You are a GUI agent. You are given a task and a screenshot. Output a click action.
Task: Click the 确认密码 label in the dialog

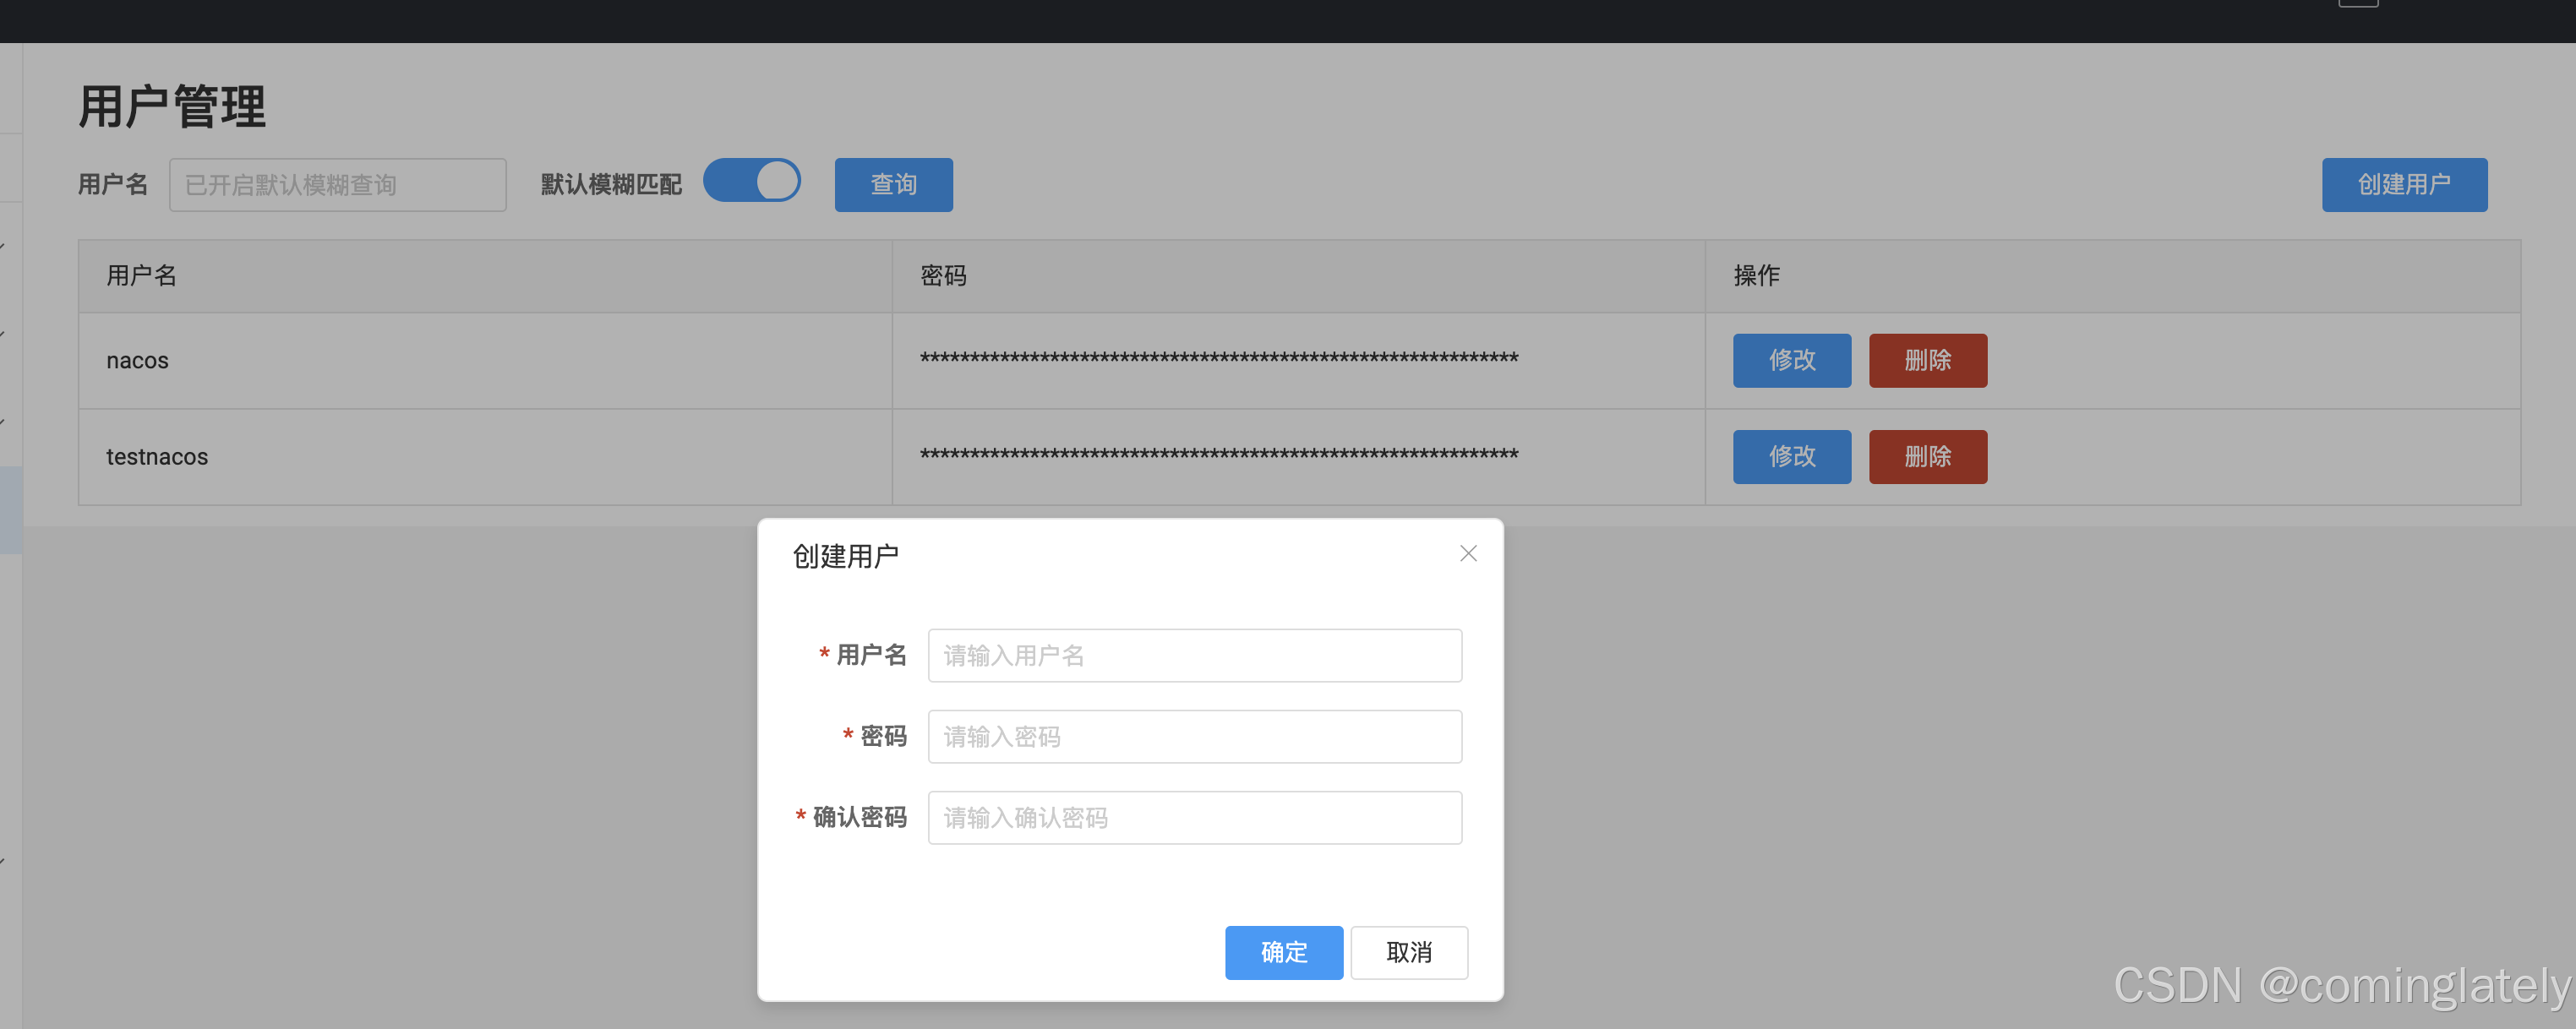click(860, 818)
